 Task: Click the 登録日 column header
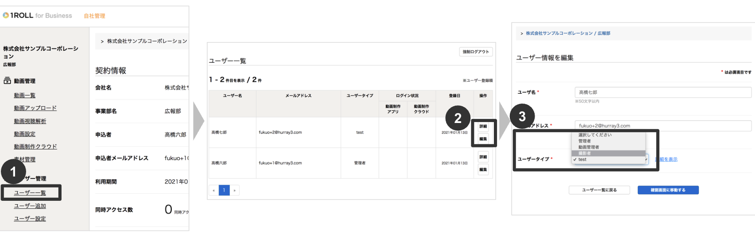[455, 96]
